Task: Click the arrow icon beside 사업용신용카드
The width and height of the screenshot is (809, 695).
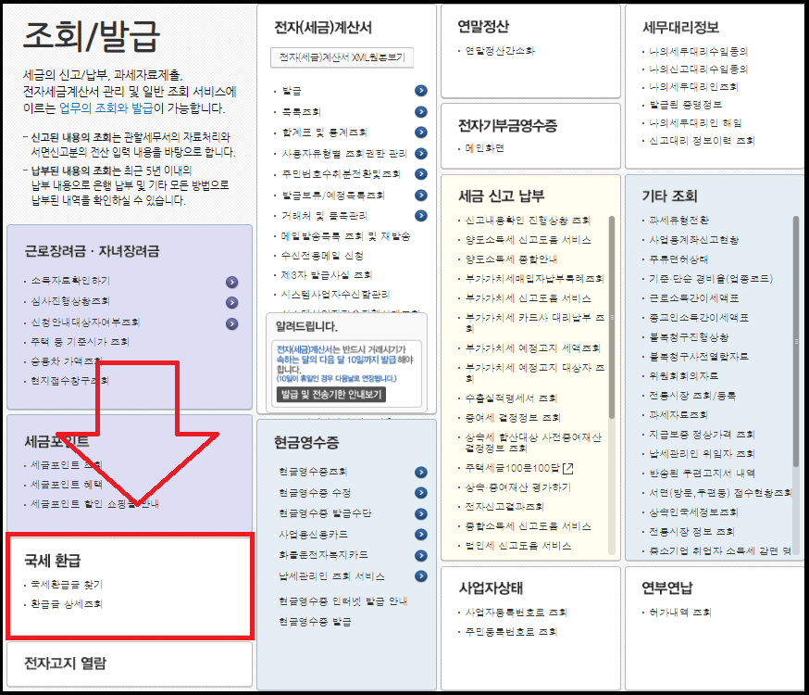Action: pyautogui.click(x=421, y=535)
